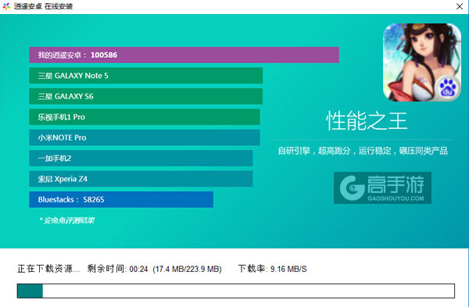Select the 索尼 Xperia Z4 bar

(x=141, y=179)
